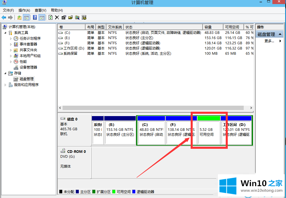Image resolution: width=286 pixels, height=198 pixels.
Task: Click the Forward arrow toolbar icon
Action: click(x=10, y=17)
